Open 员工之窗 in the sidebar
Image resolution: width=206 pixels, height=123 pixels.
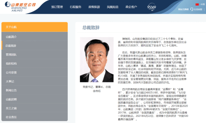coord(35,108)
